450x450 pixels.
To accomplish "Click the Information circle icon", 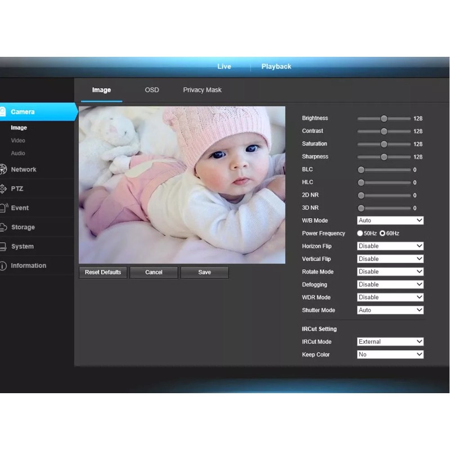I will (3, 265).
